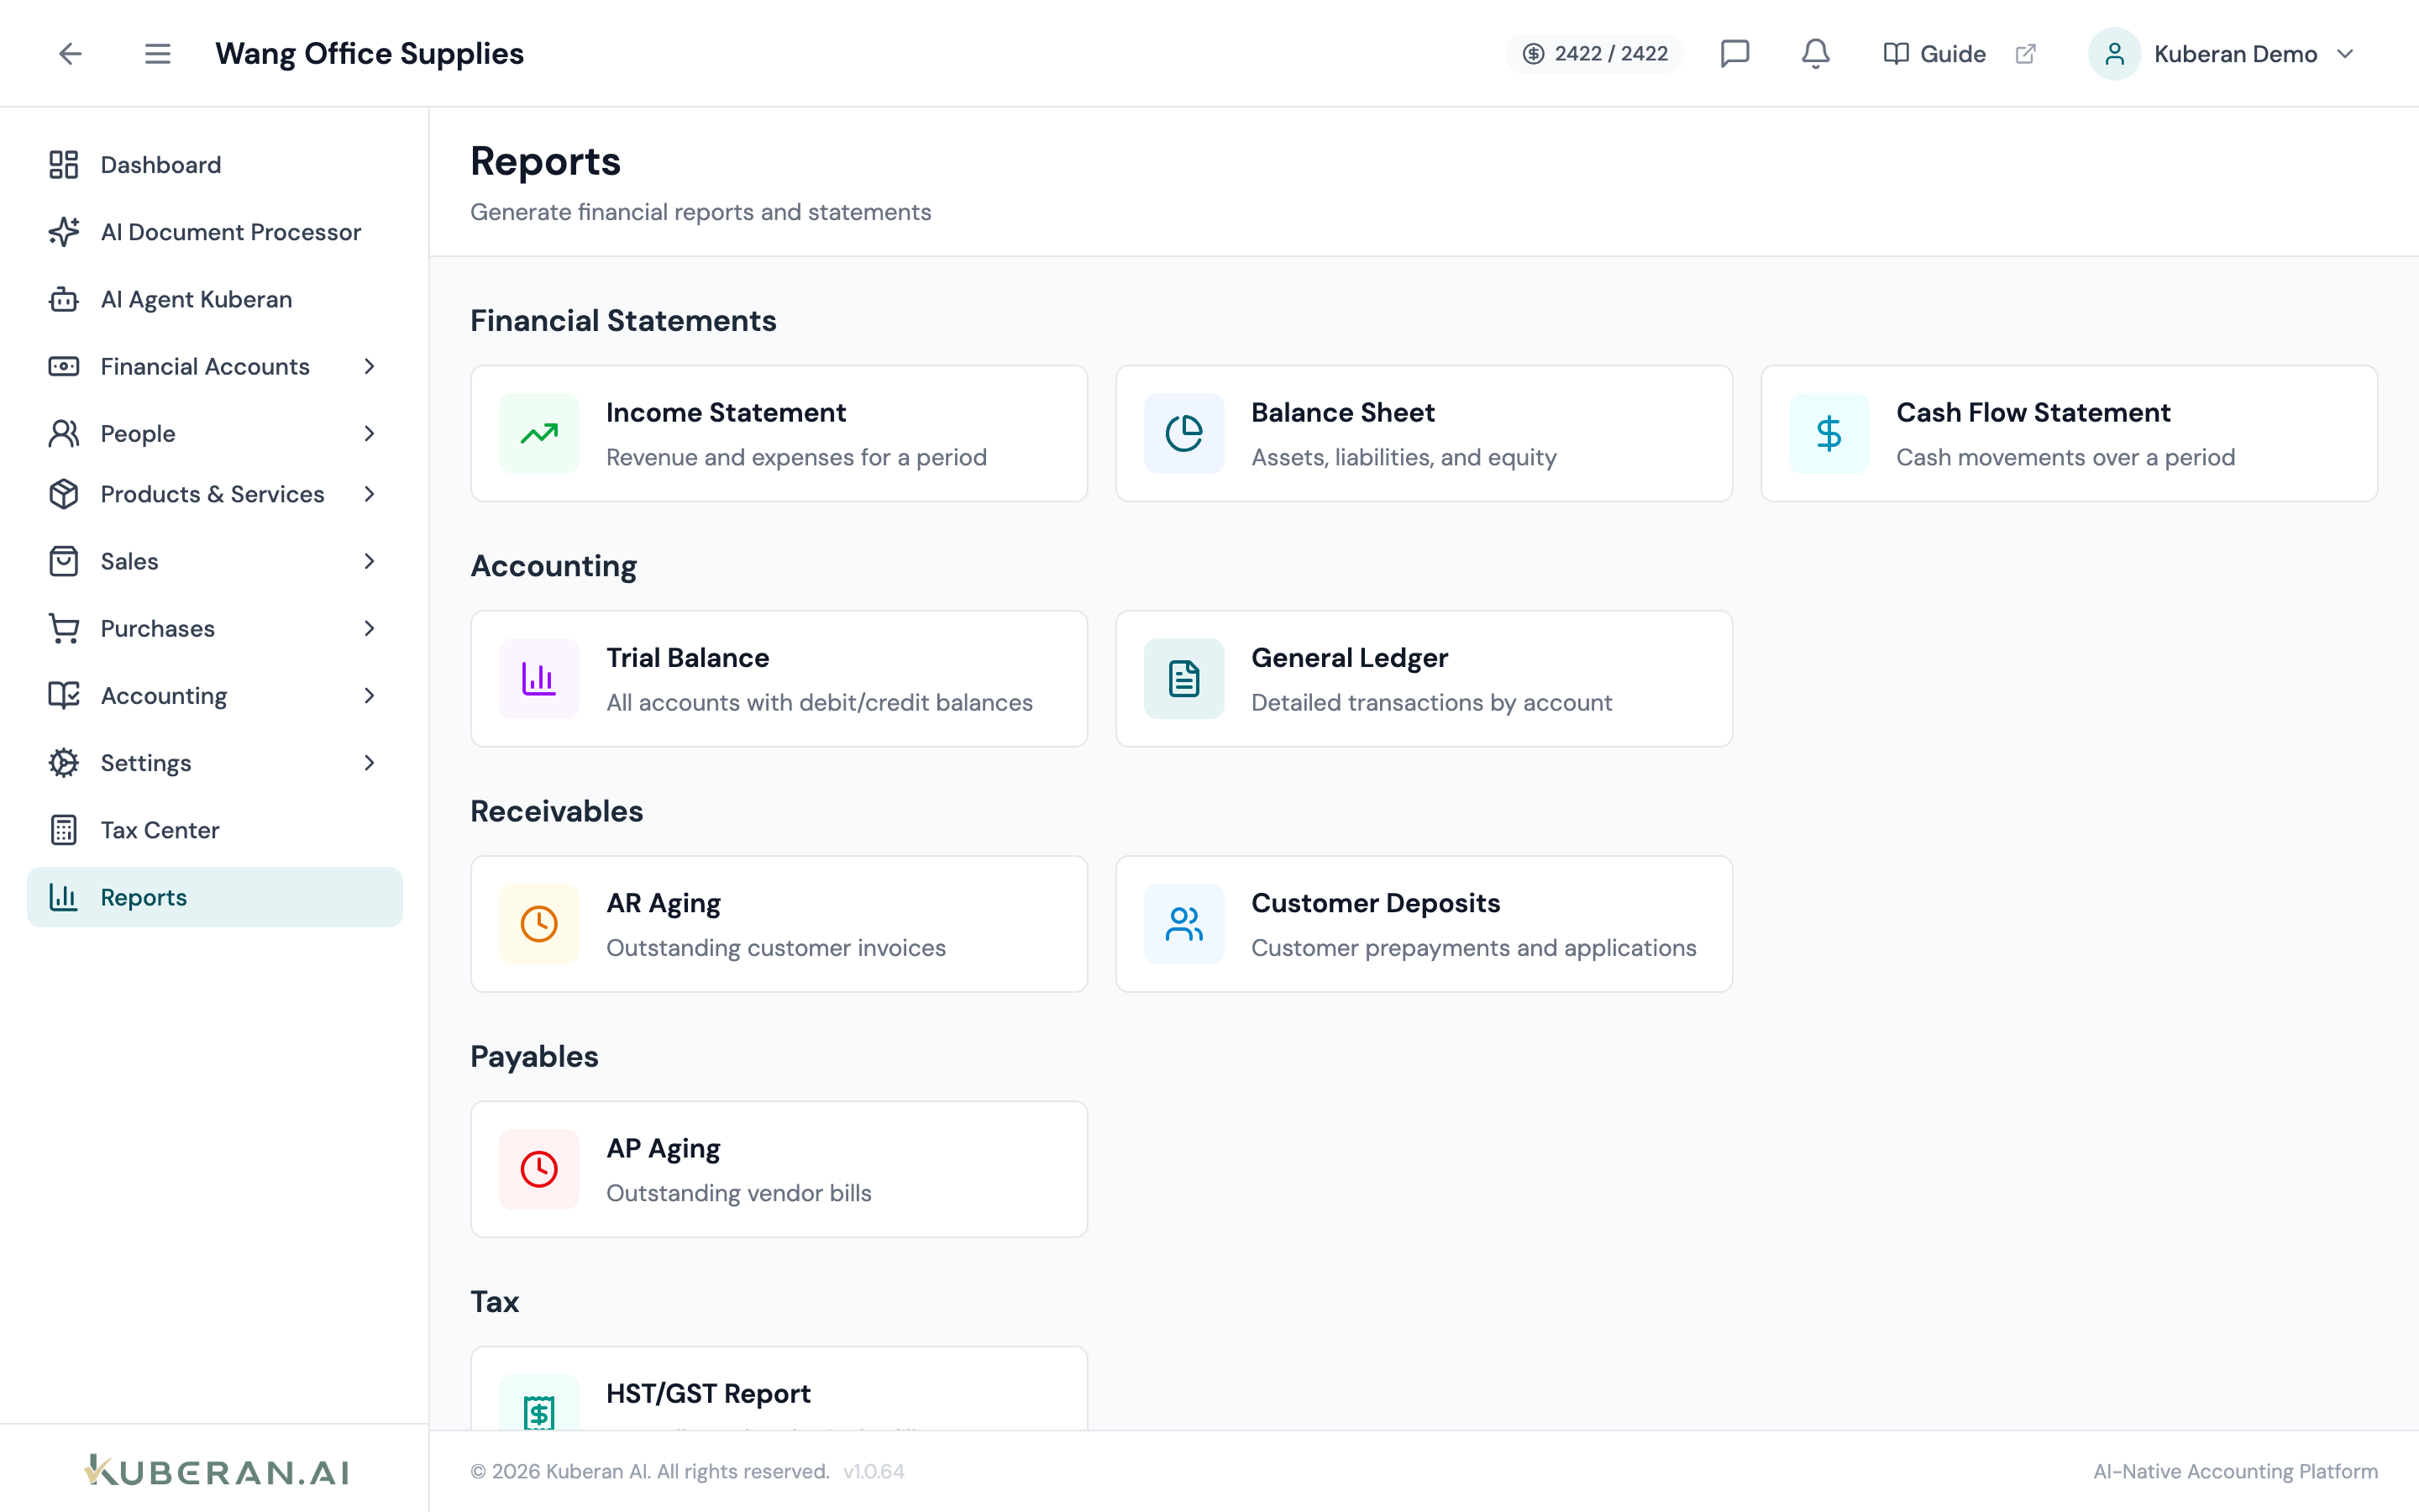
Task: Click the AR Aging orange clock icon
Action: [538, 924]
